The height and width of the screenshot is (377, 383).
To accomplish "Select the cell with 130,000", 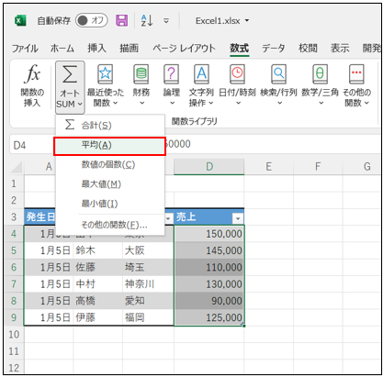I will [x=209, y=284].
